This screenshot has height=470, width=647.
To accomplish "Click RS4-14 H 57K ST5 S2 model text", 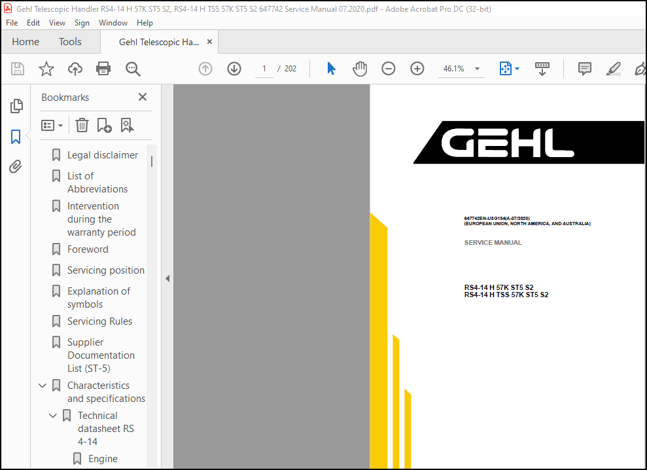I will 499,287.
